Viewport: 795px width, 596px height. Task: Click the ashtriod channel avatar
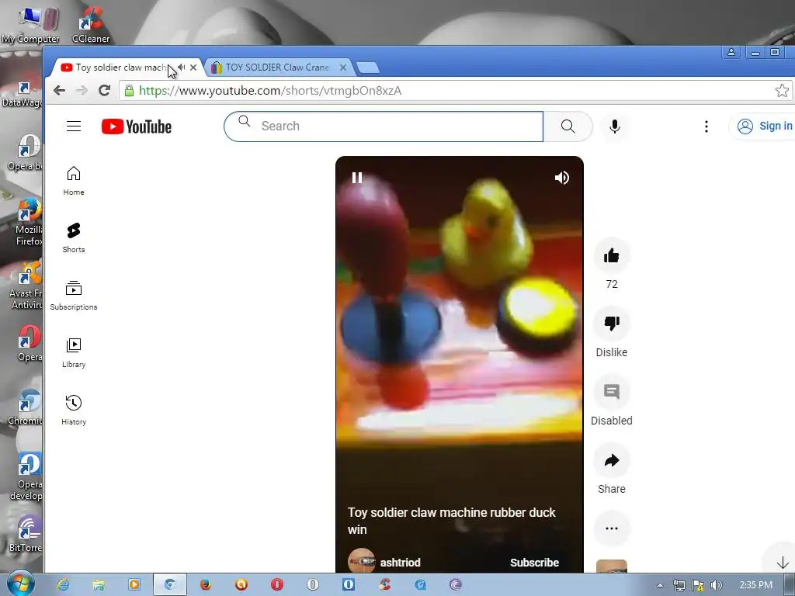click(361, 561)
